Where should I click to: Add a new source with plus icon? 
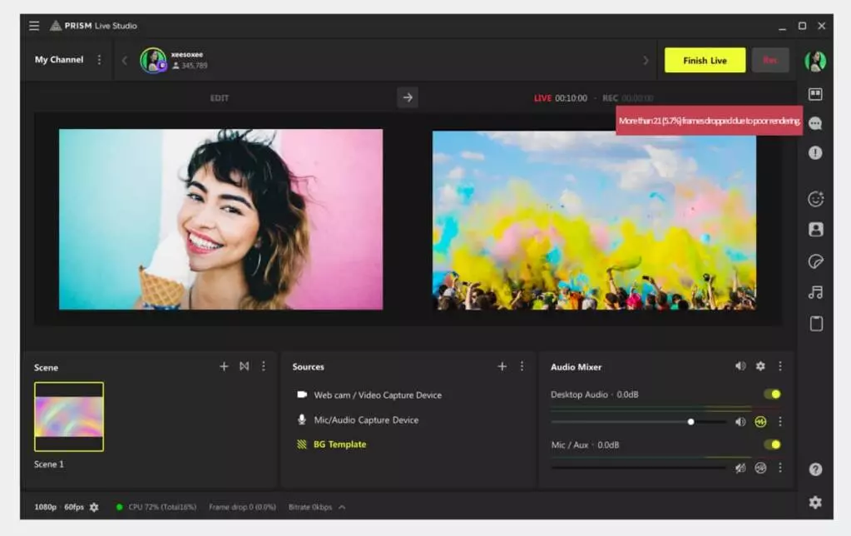[x=502, y=366]
